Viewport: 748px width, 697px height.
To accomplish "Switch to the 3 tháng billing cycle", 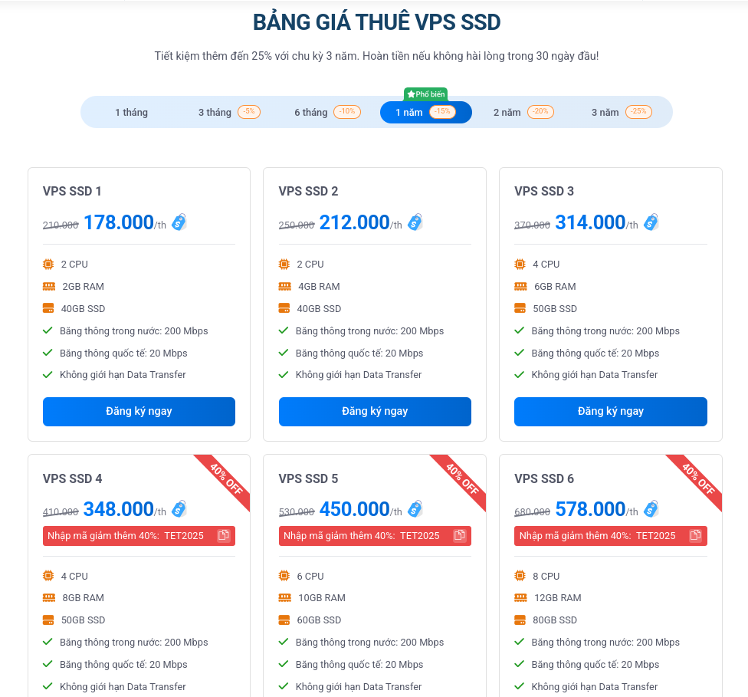I will coord(215,113).
